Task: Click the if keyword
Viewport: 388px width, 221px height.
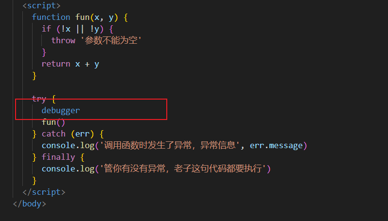Action: 46,29
